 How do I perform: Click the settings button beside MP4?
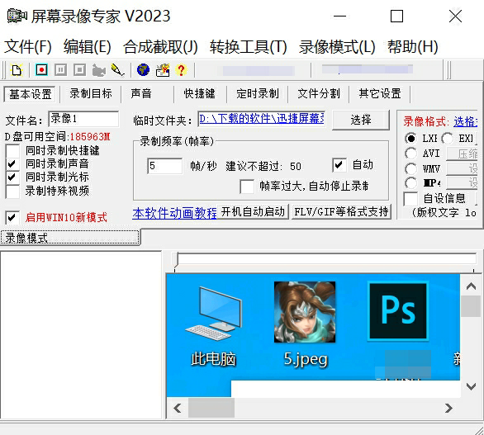click(462, 182)
